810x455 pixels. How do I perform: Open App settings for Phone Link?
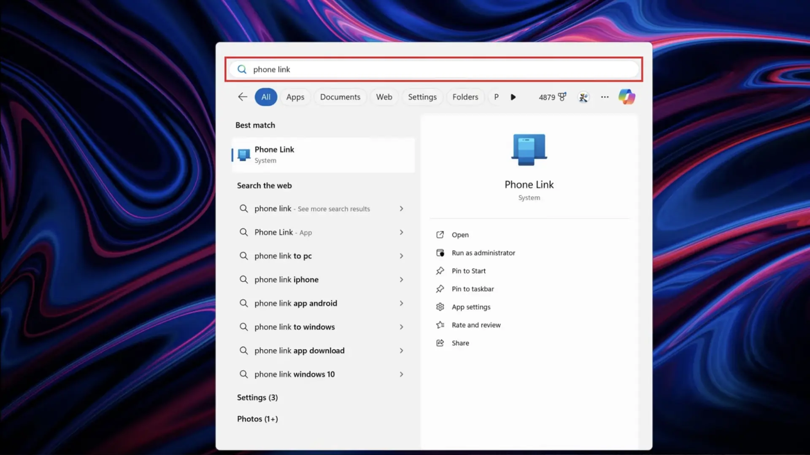(x=471, y=307)
